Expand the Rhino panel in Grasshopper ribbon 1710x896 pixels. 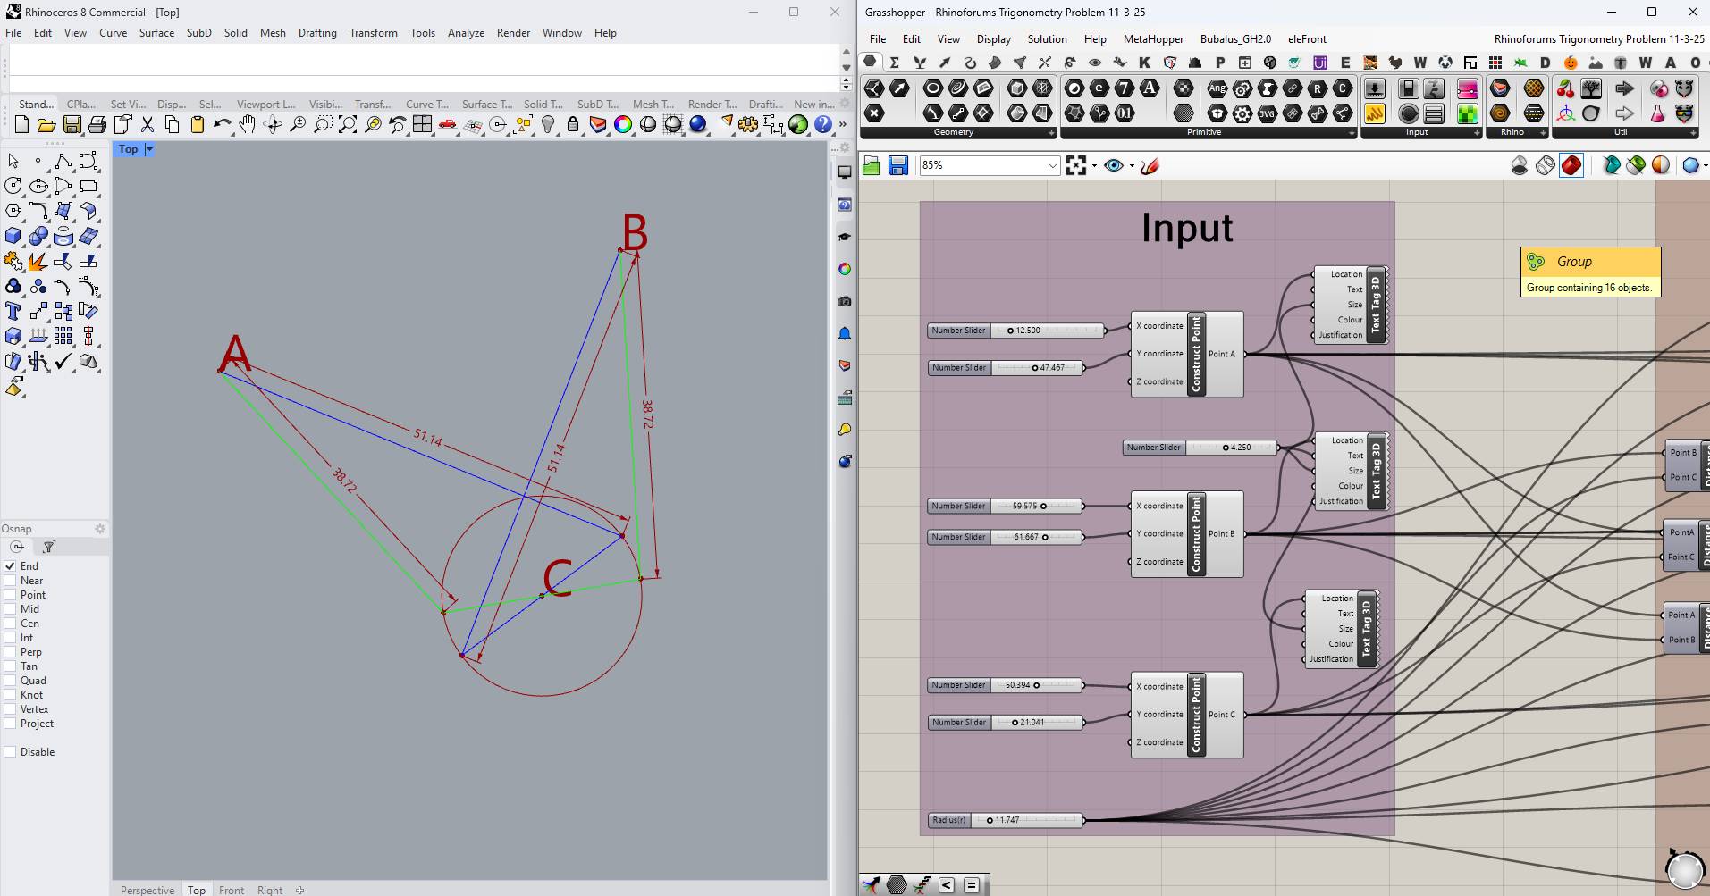tap(1543, 132)
